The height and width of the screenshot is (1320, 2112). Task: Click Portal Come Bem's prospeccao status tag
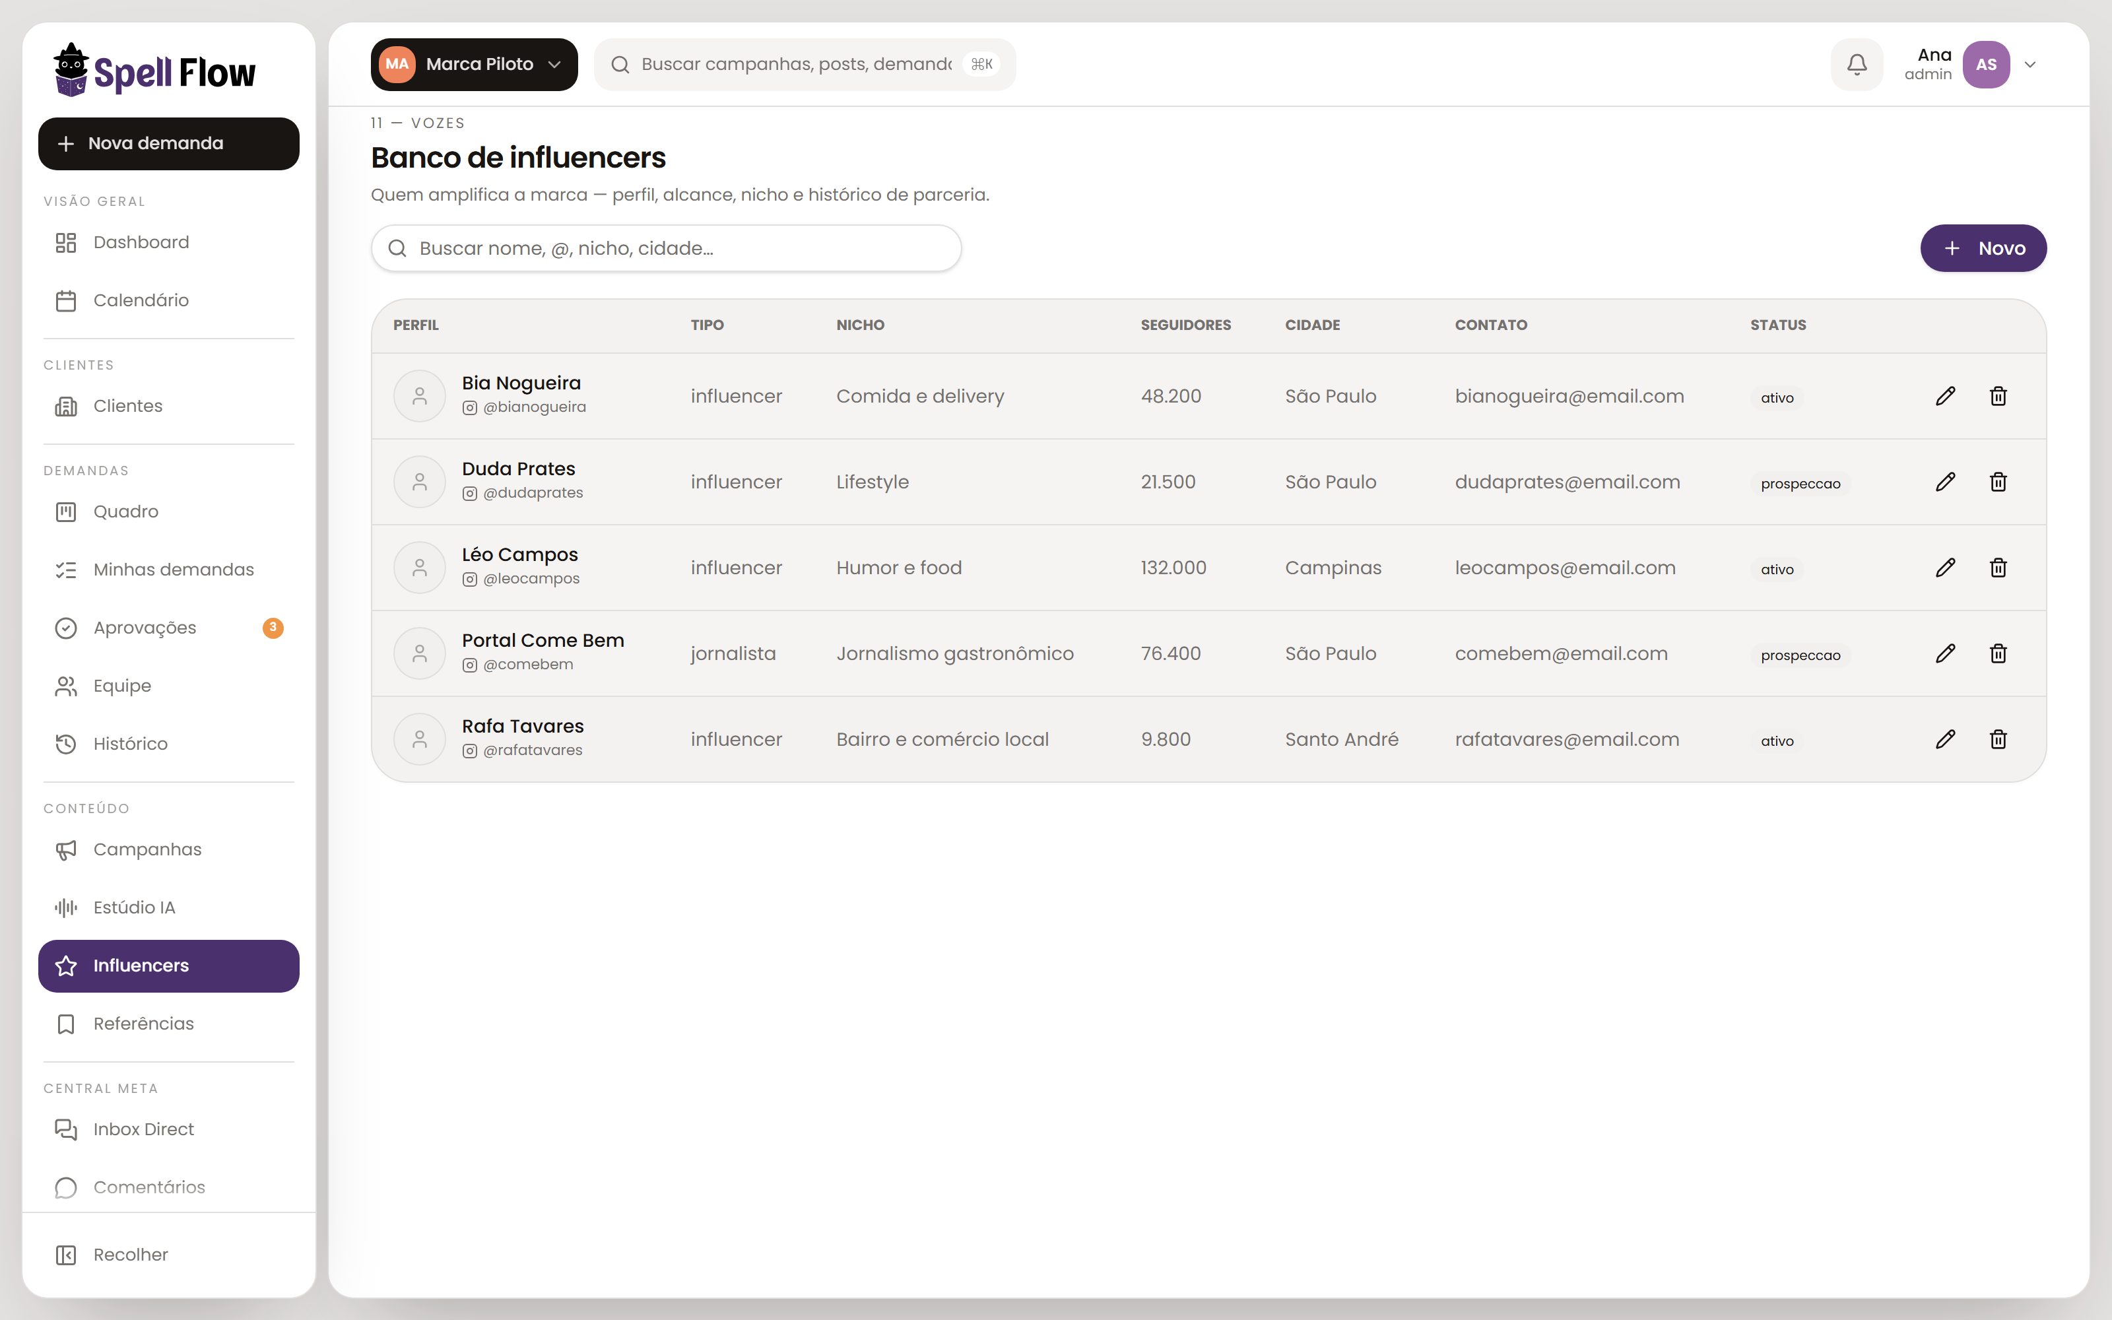click(x=1800, y=655)
